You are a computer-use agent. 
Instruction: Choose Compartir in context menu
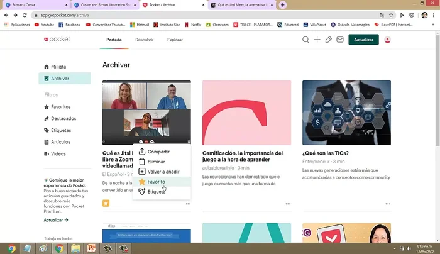tap(162, 152)
